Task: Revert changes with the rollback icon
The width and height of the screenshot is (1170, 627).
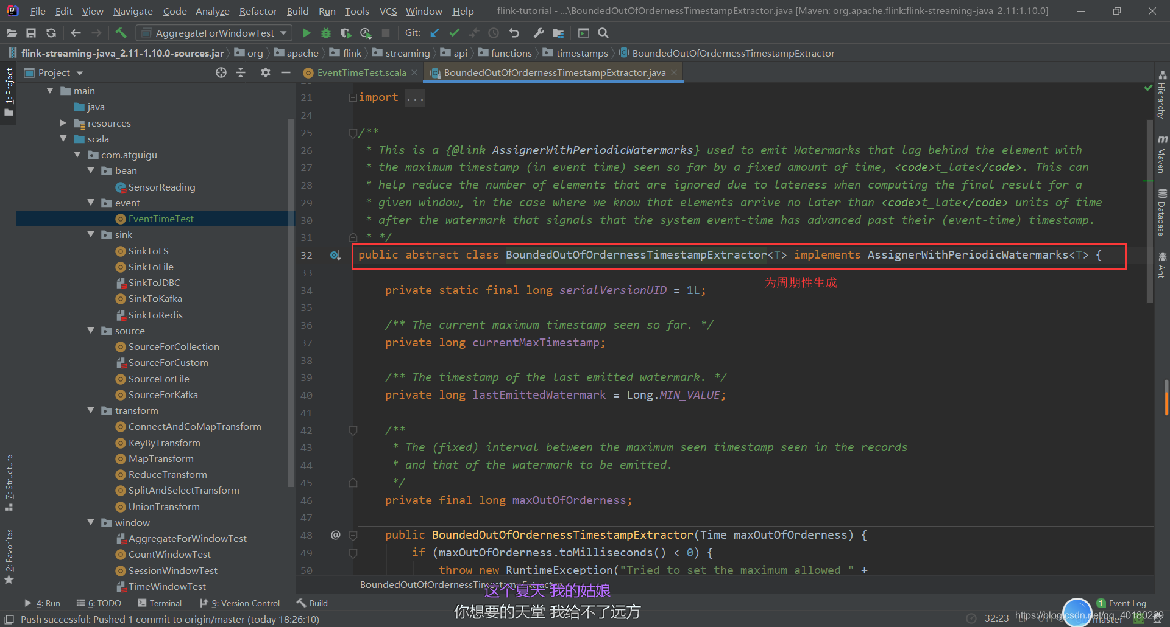Action: (514, 33)
